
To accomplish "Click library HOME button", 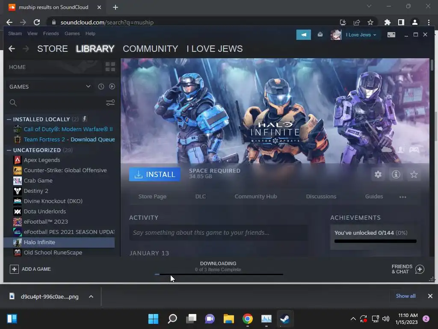I will pyautogui.click(x=17, y=67).
